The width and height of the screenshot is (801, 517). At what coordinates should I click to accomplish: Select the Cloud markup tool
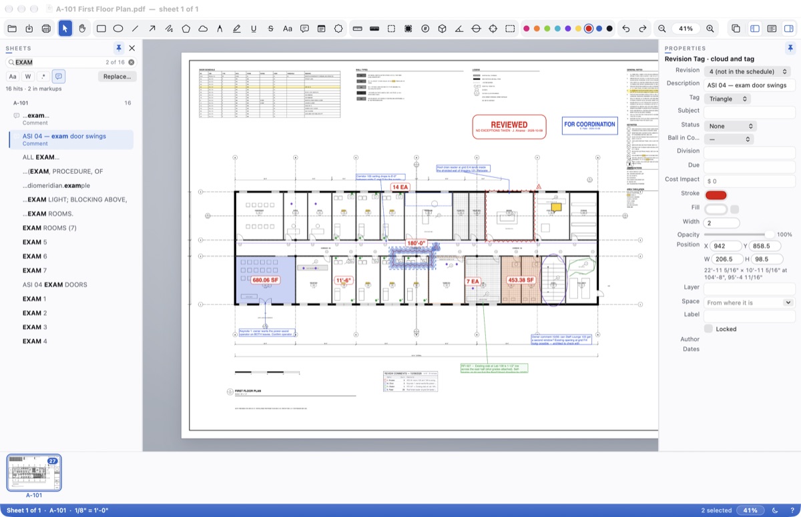pos(203,29)
